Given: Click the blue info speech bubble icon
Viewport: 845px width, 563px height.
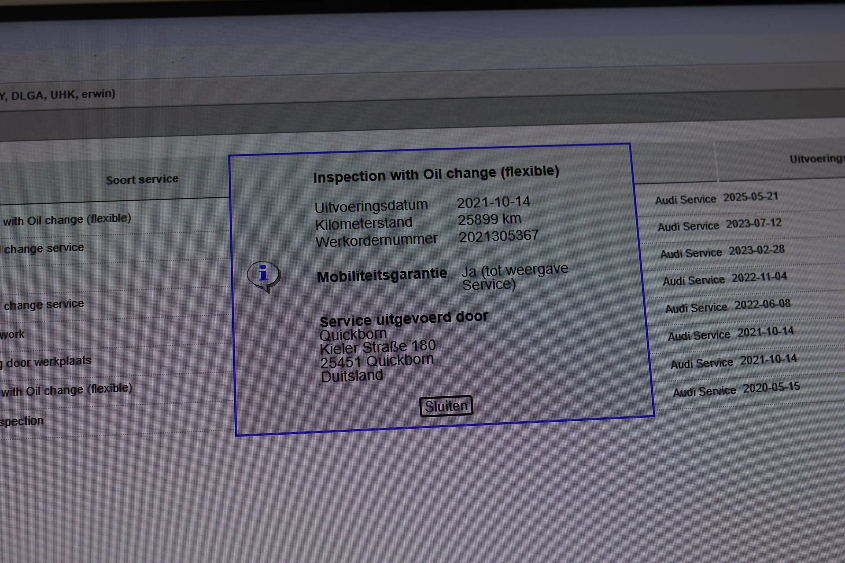Looking at the screenshot, I should click(x=264, y=276).
